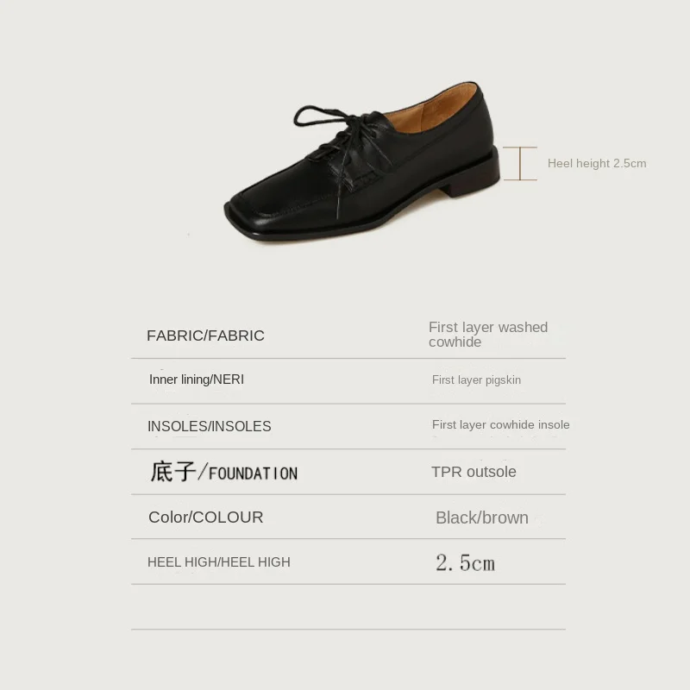Select the Inner lining/NERI label
Viewport: 690px width, 690px height.
(x=197, y=379)
